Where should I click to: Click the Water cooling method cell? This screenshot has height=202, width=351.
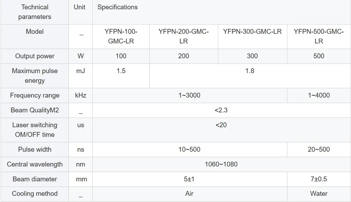(x=319, y=194)
